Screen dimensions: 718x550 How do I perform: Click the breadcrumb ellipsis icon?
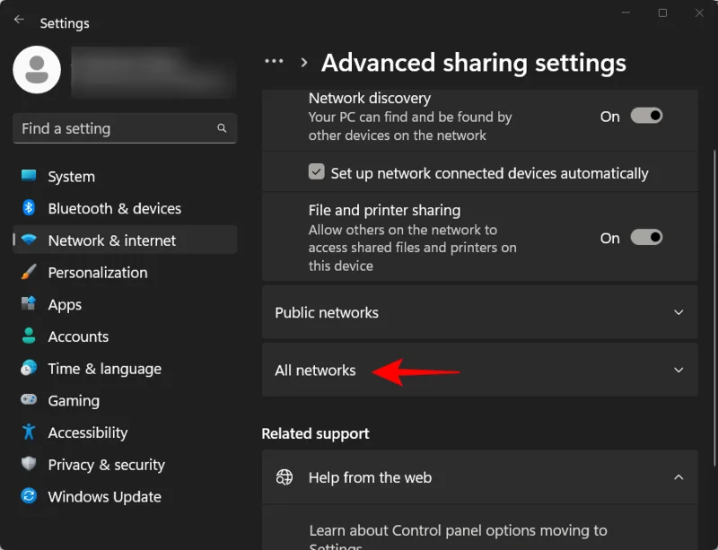point(274,61)
